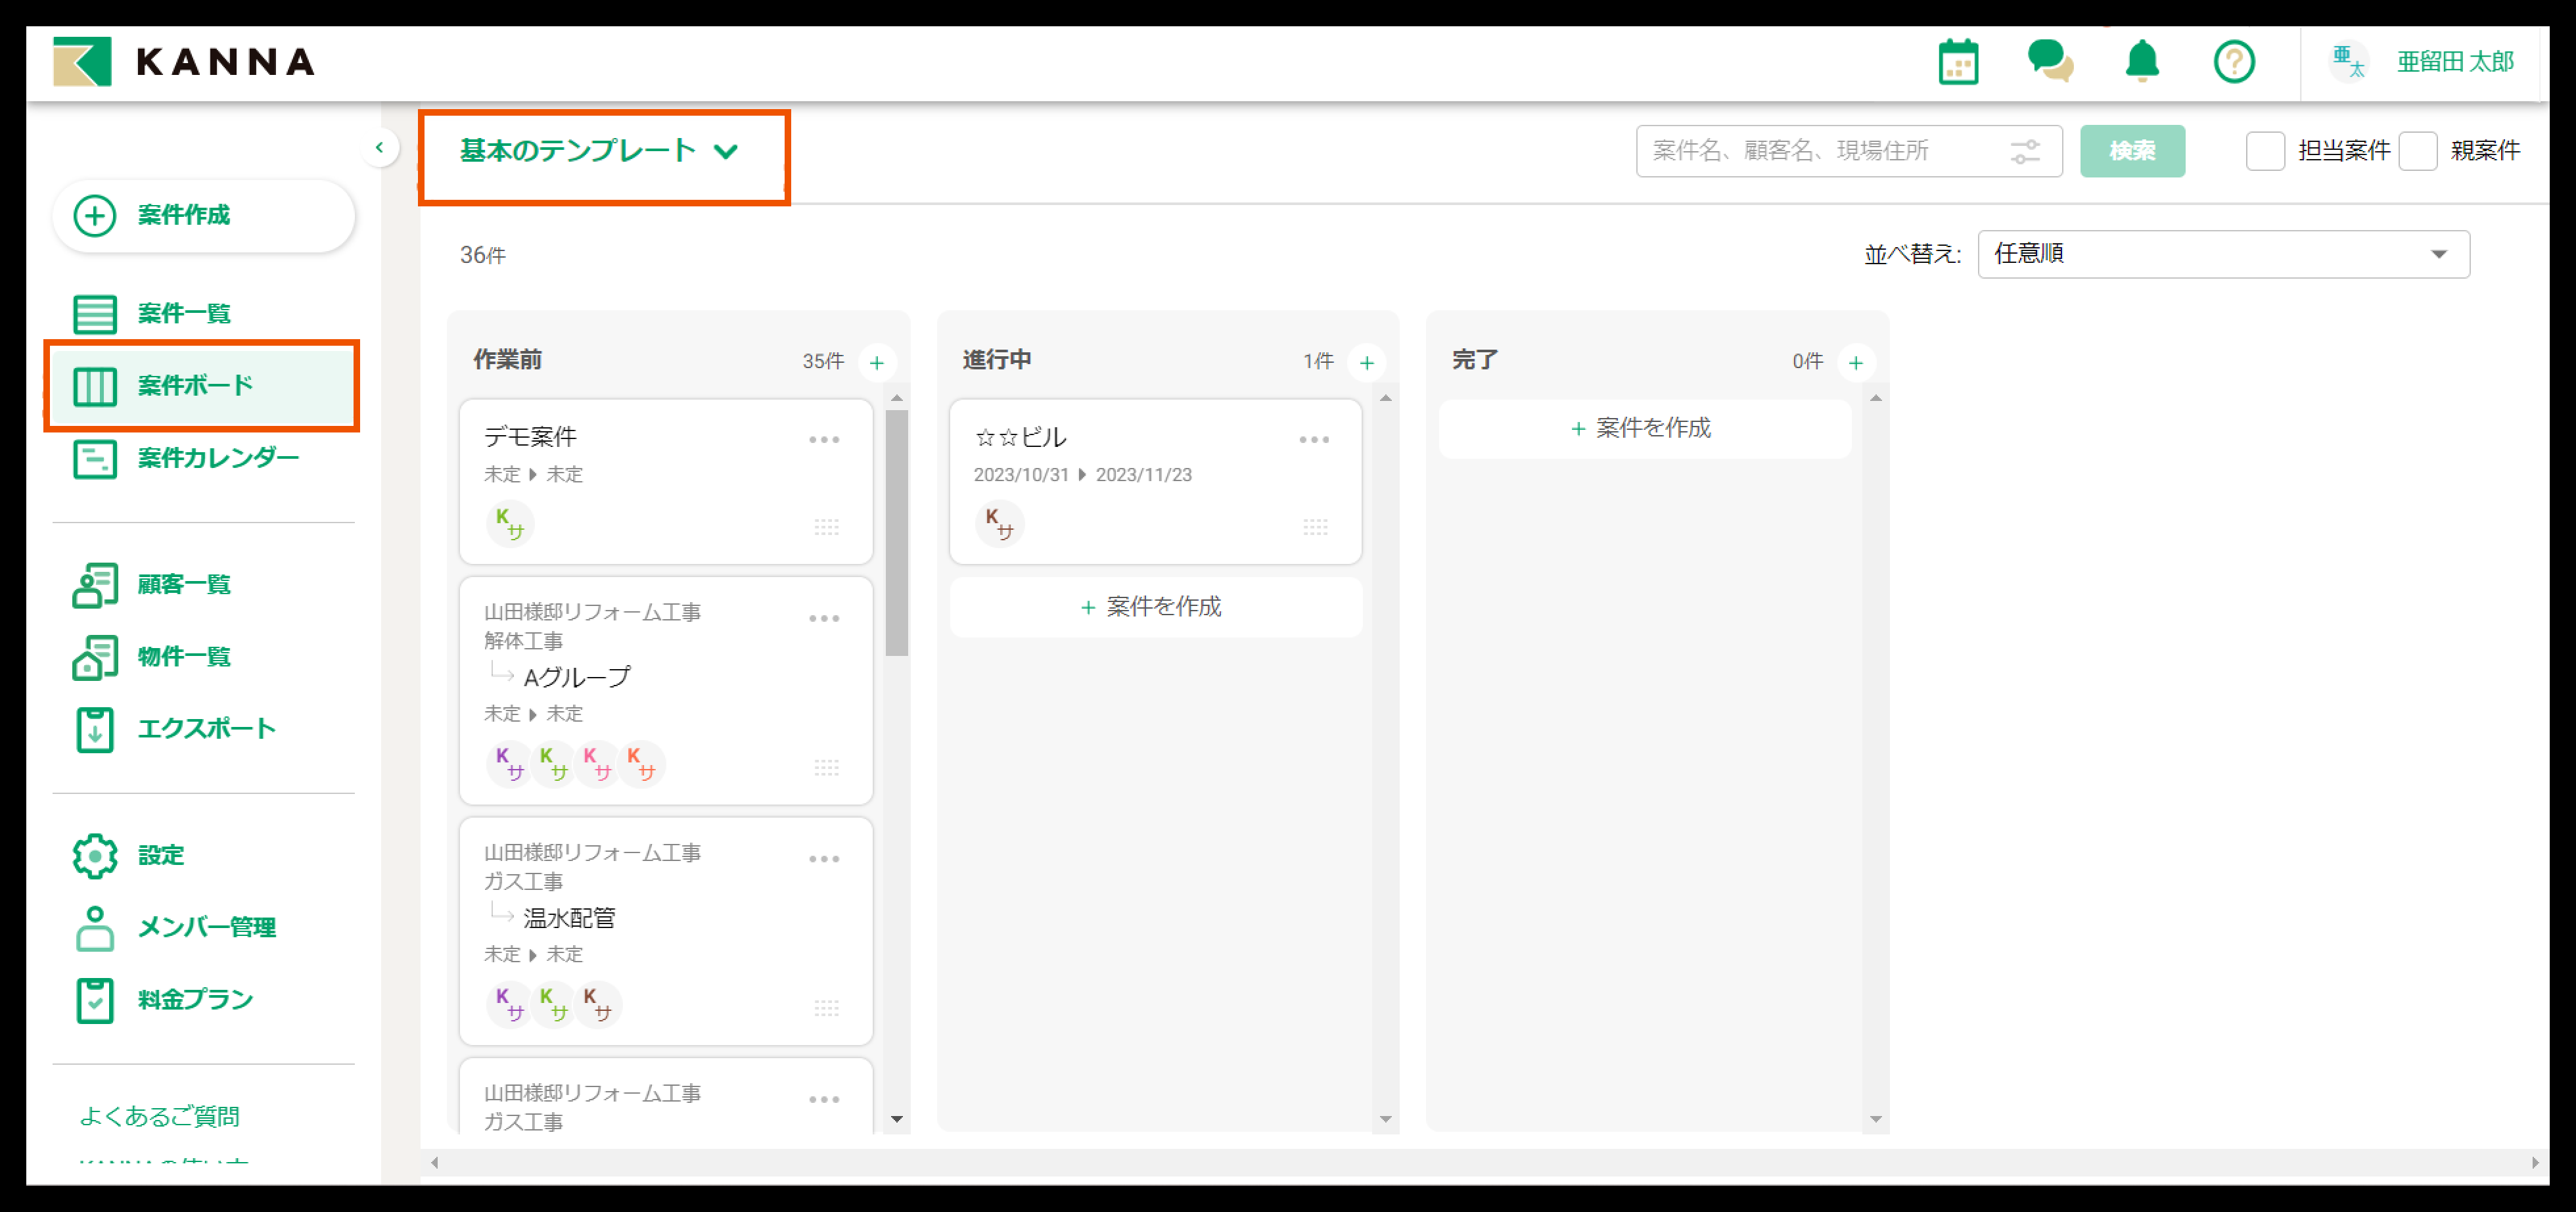
Task: Open three-dot menu on ☆☆ビル card
Action: coord(1314,440)
